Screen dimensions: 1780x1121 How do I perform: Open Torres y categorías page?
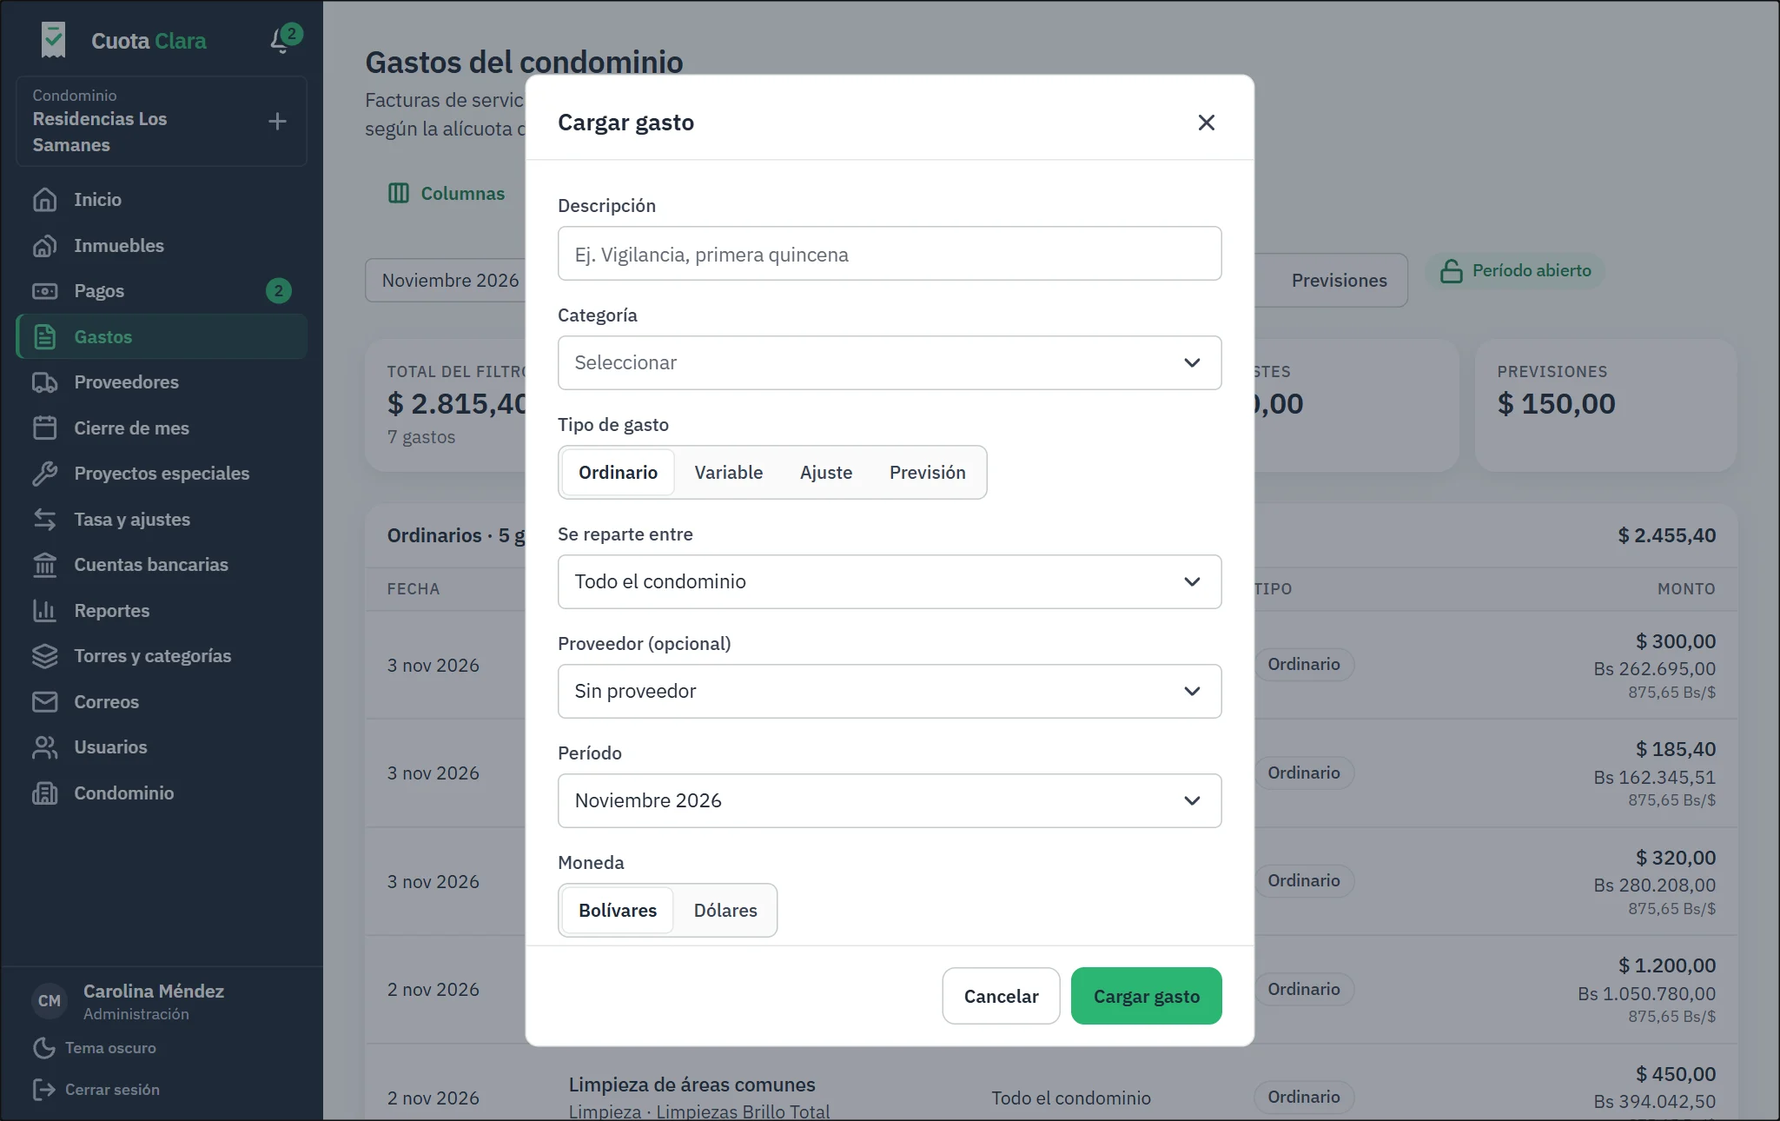[162, 656]
